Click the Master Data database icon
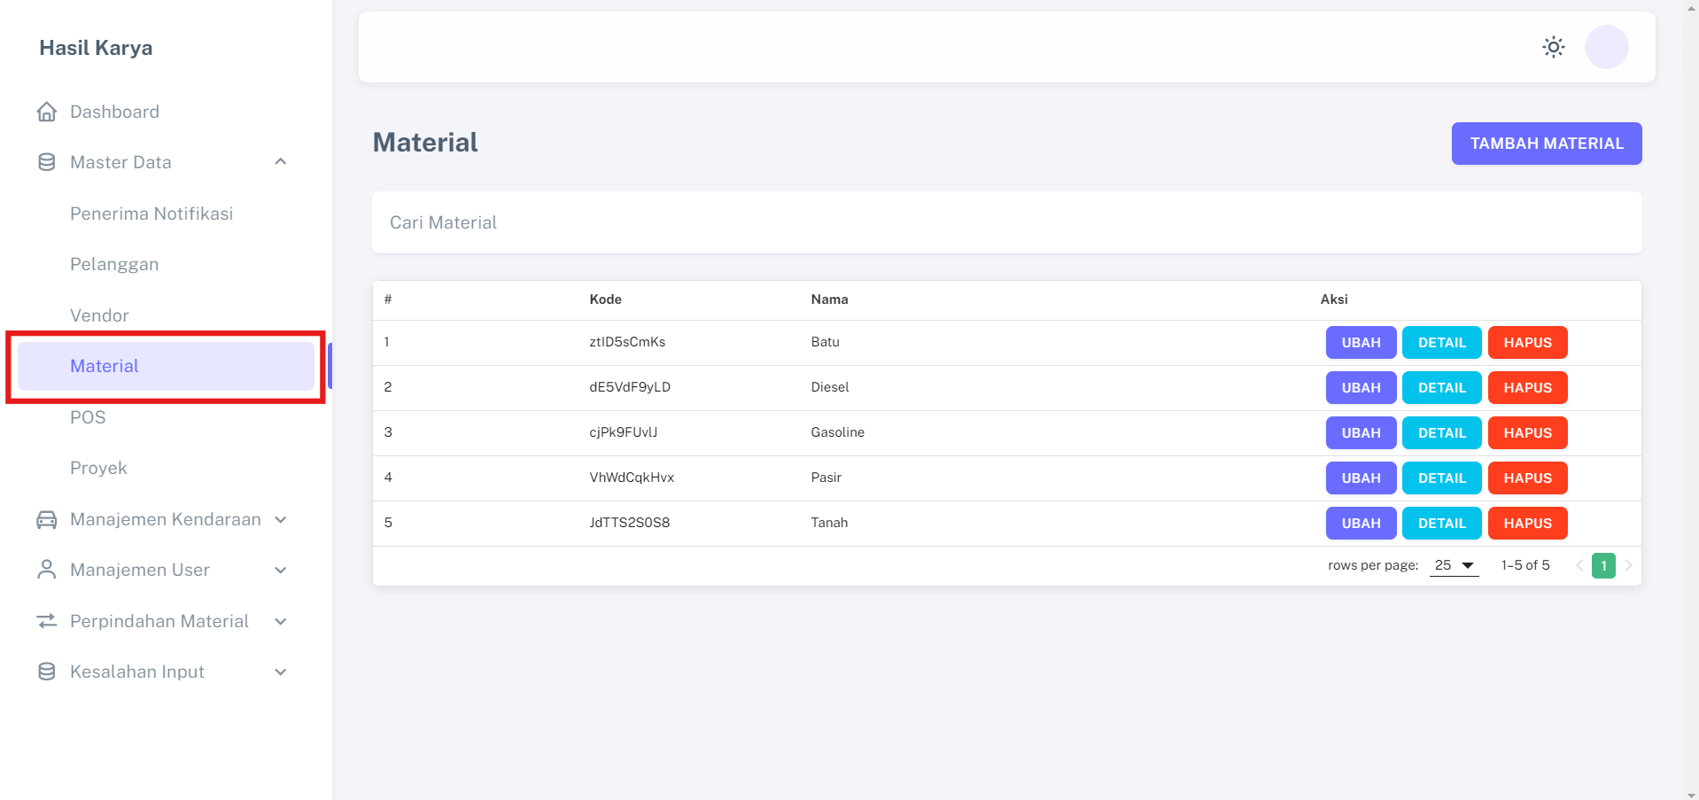The width and height of the screenshot is (1699, 800). point(47,162)
